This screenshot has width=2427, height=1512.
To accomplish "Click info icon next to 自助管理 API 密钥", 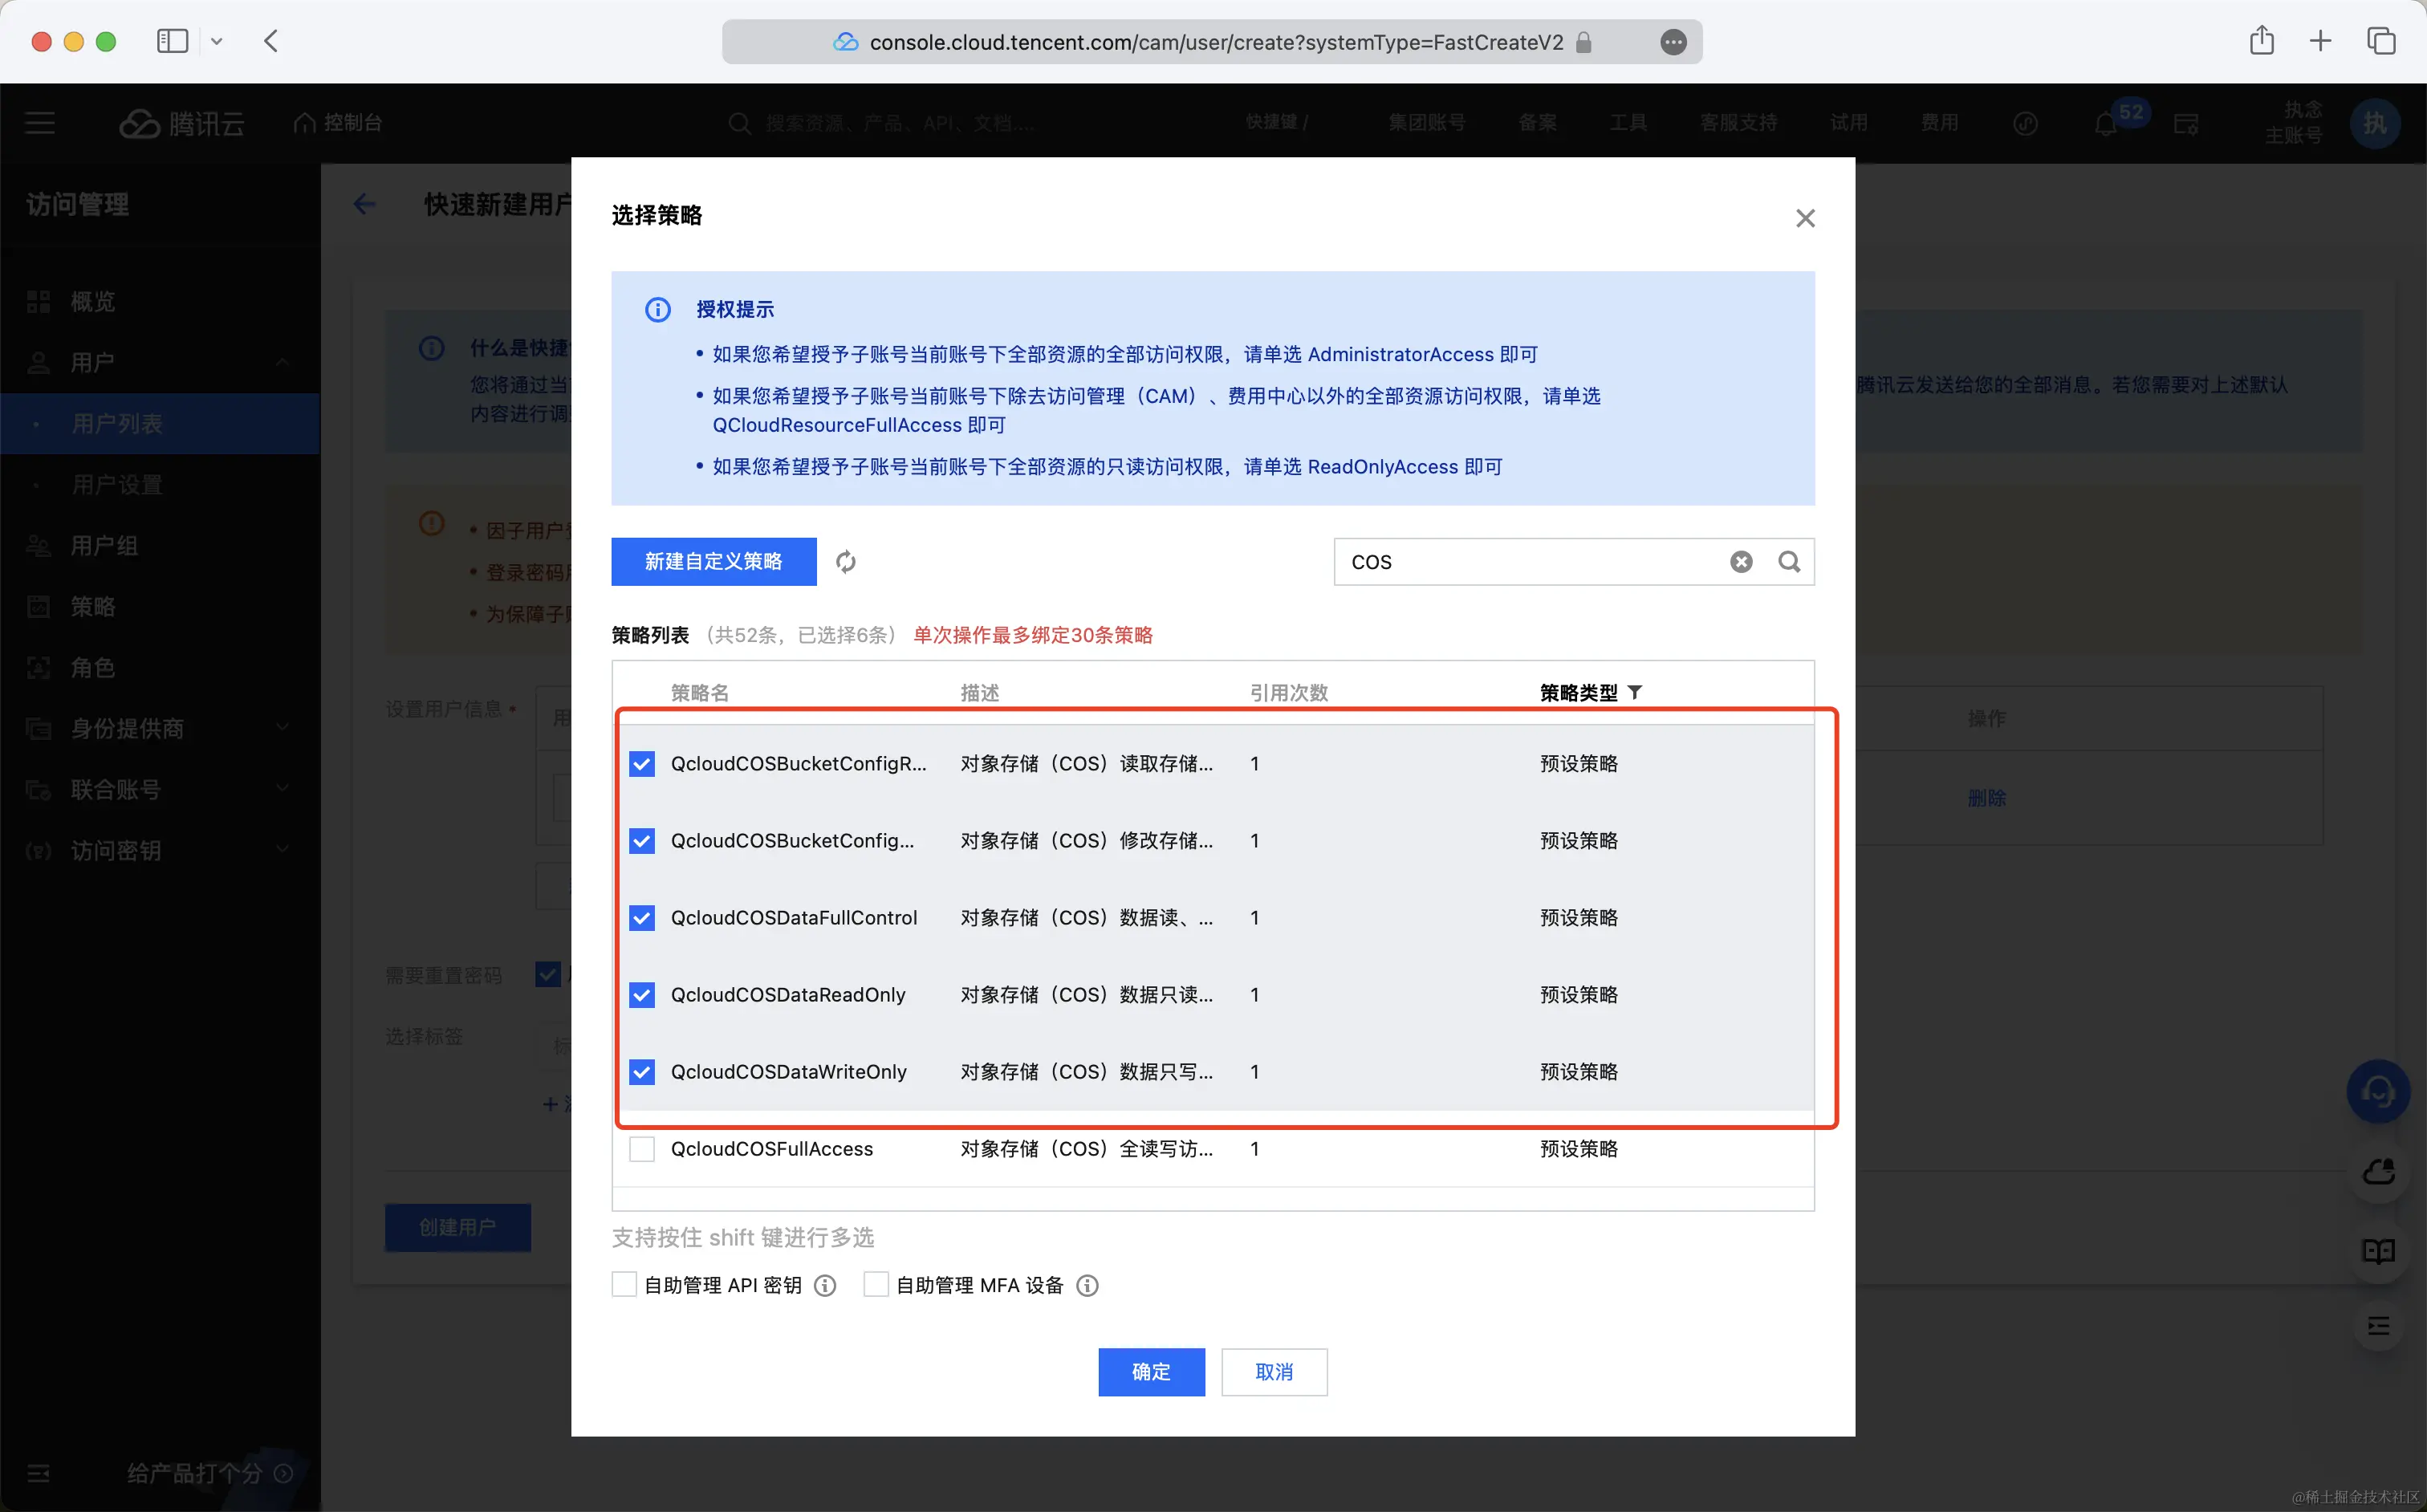I will coord(825,1285).
